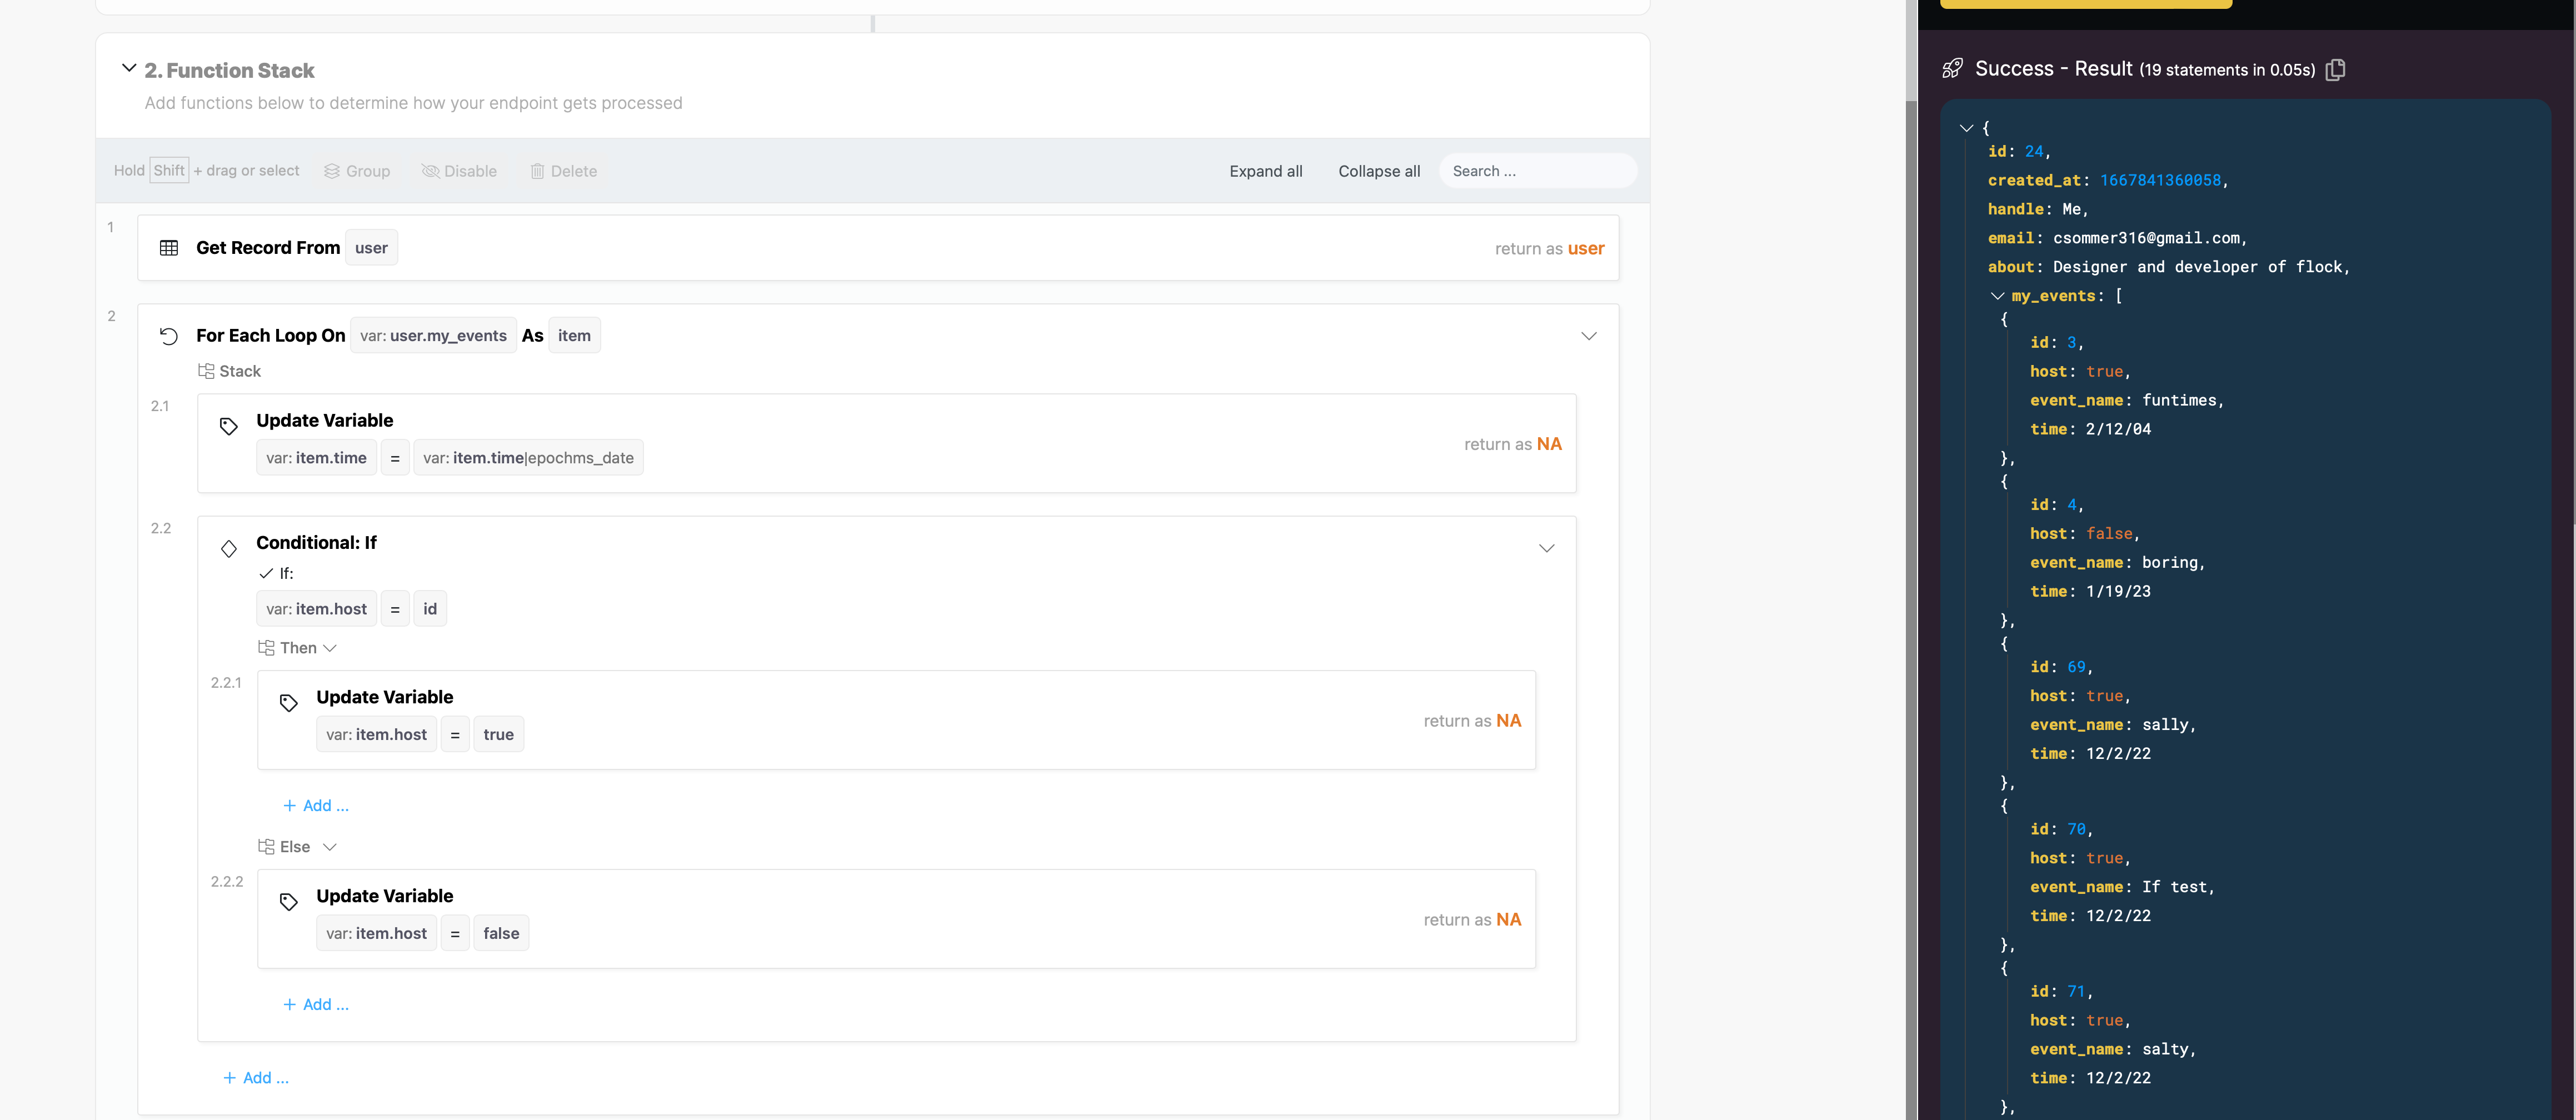The width and height of the screenshot is (2576, 1120).
Task: Click the user table chip in Get Record From
Action: click(371, 248)
